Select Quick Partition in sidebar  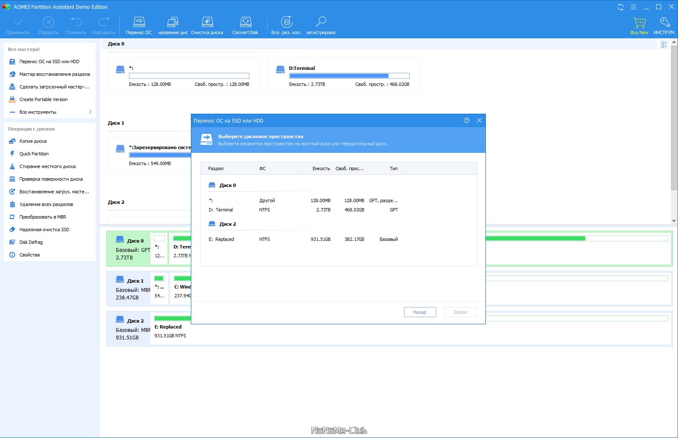point(34,154)
